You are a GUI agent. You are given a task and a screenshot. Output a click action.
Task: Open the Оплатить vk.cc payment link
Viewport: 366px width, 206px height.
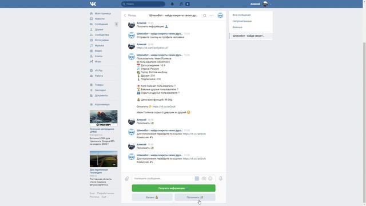pyautogui.click(x=164, y=106)
